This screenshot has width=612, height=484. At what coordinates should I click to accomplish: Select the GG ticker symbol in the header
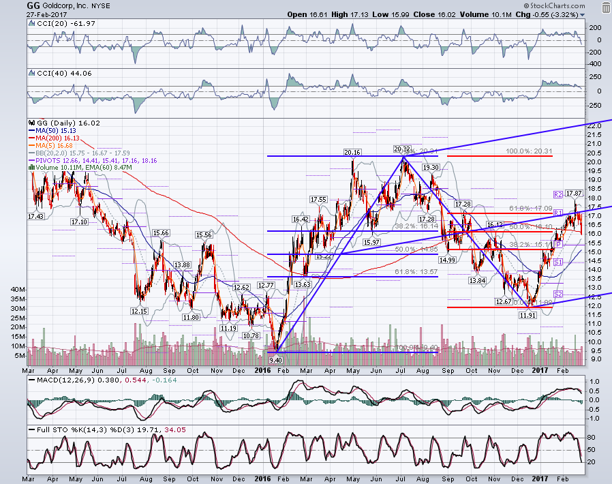(x=33, y=5)
